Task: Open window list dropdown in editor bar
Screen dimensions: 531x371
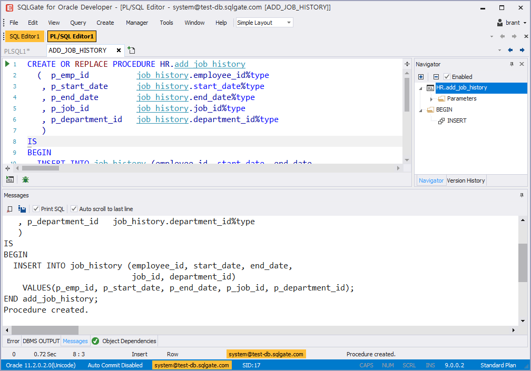Action: tap(491, 36)
